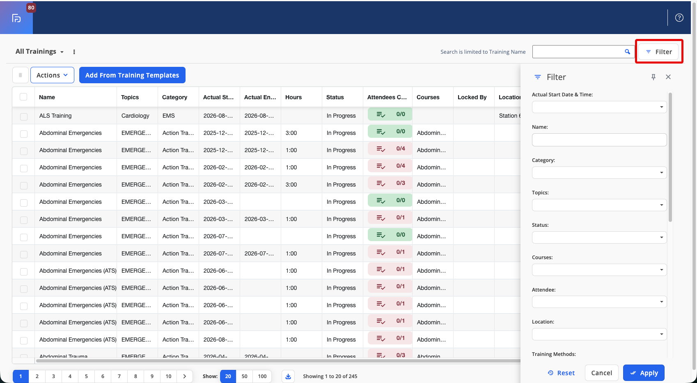The image size is (697, 383).
Task: Show 50 rows per page
Action: 245,376
